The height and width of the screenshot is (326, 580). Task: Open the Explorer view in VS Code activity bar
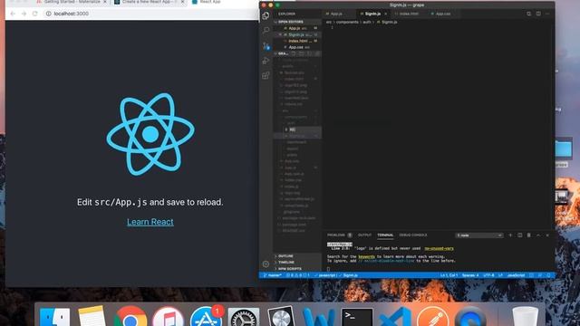(266, 16)
